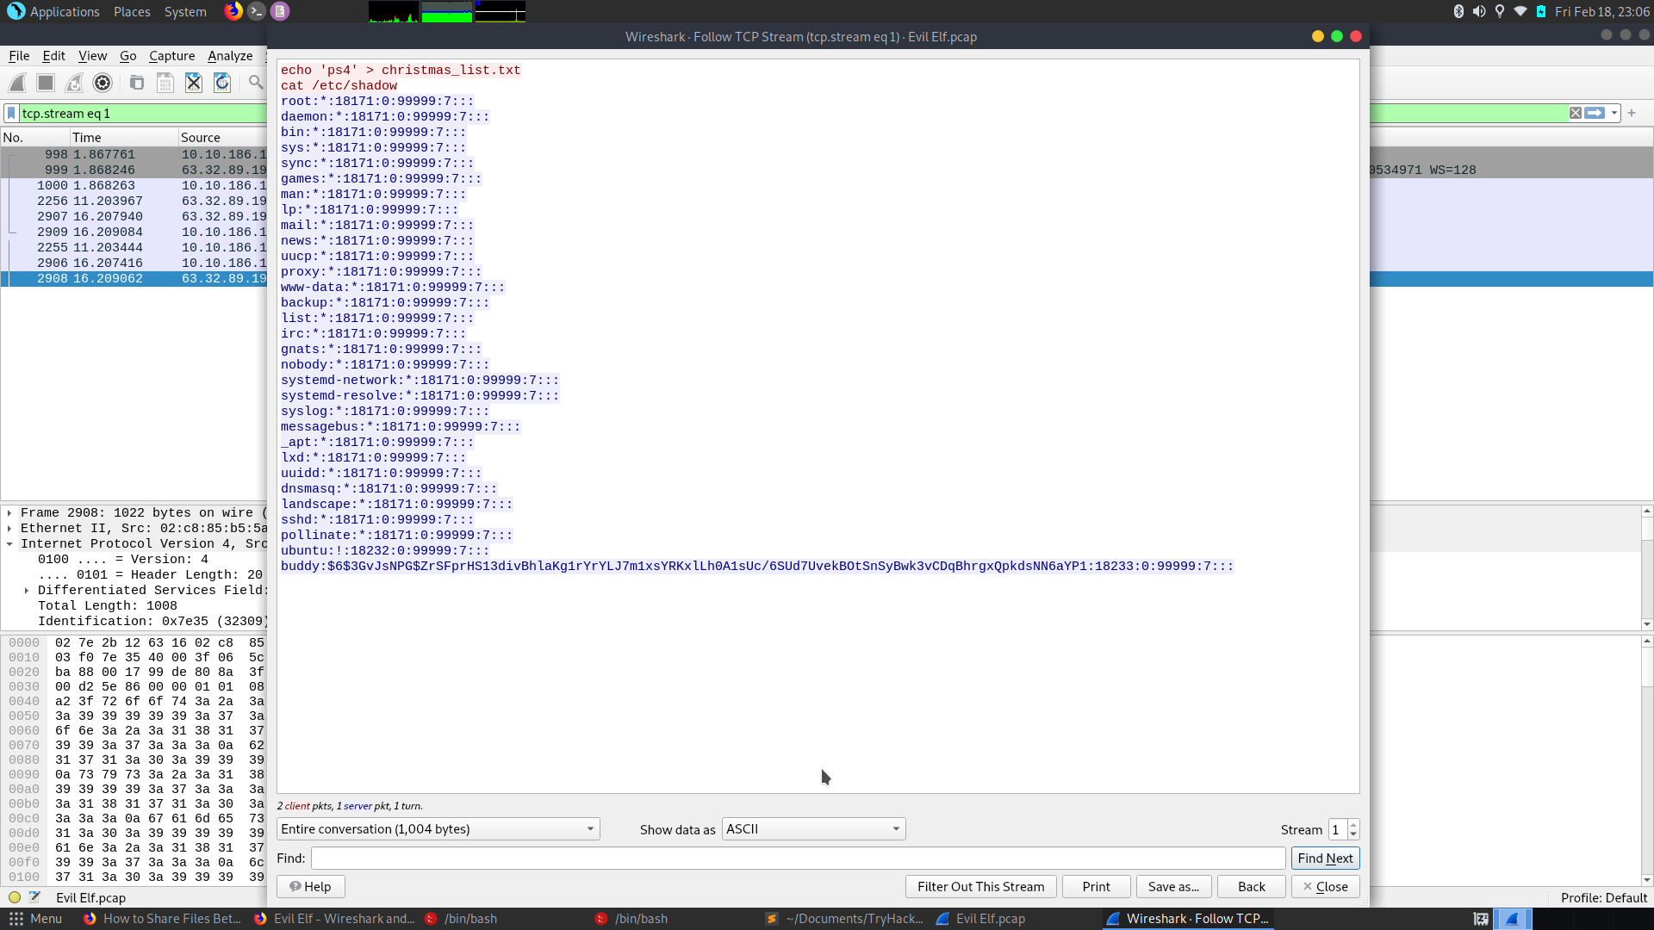Click the close capture file icon
The height and width of the screenshot is (930, 1654).
click(x=194, y=83)
